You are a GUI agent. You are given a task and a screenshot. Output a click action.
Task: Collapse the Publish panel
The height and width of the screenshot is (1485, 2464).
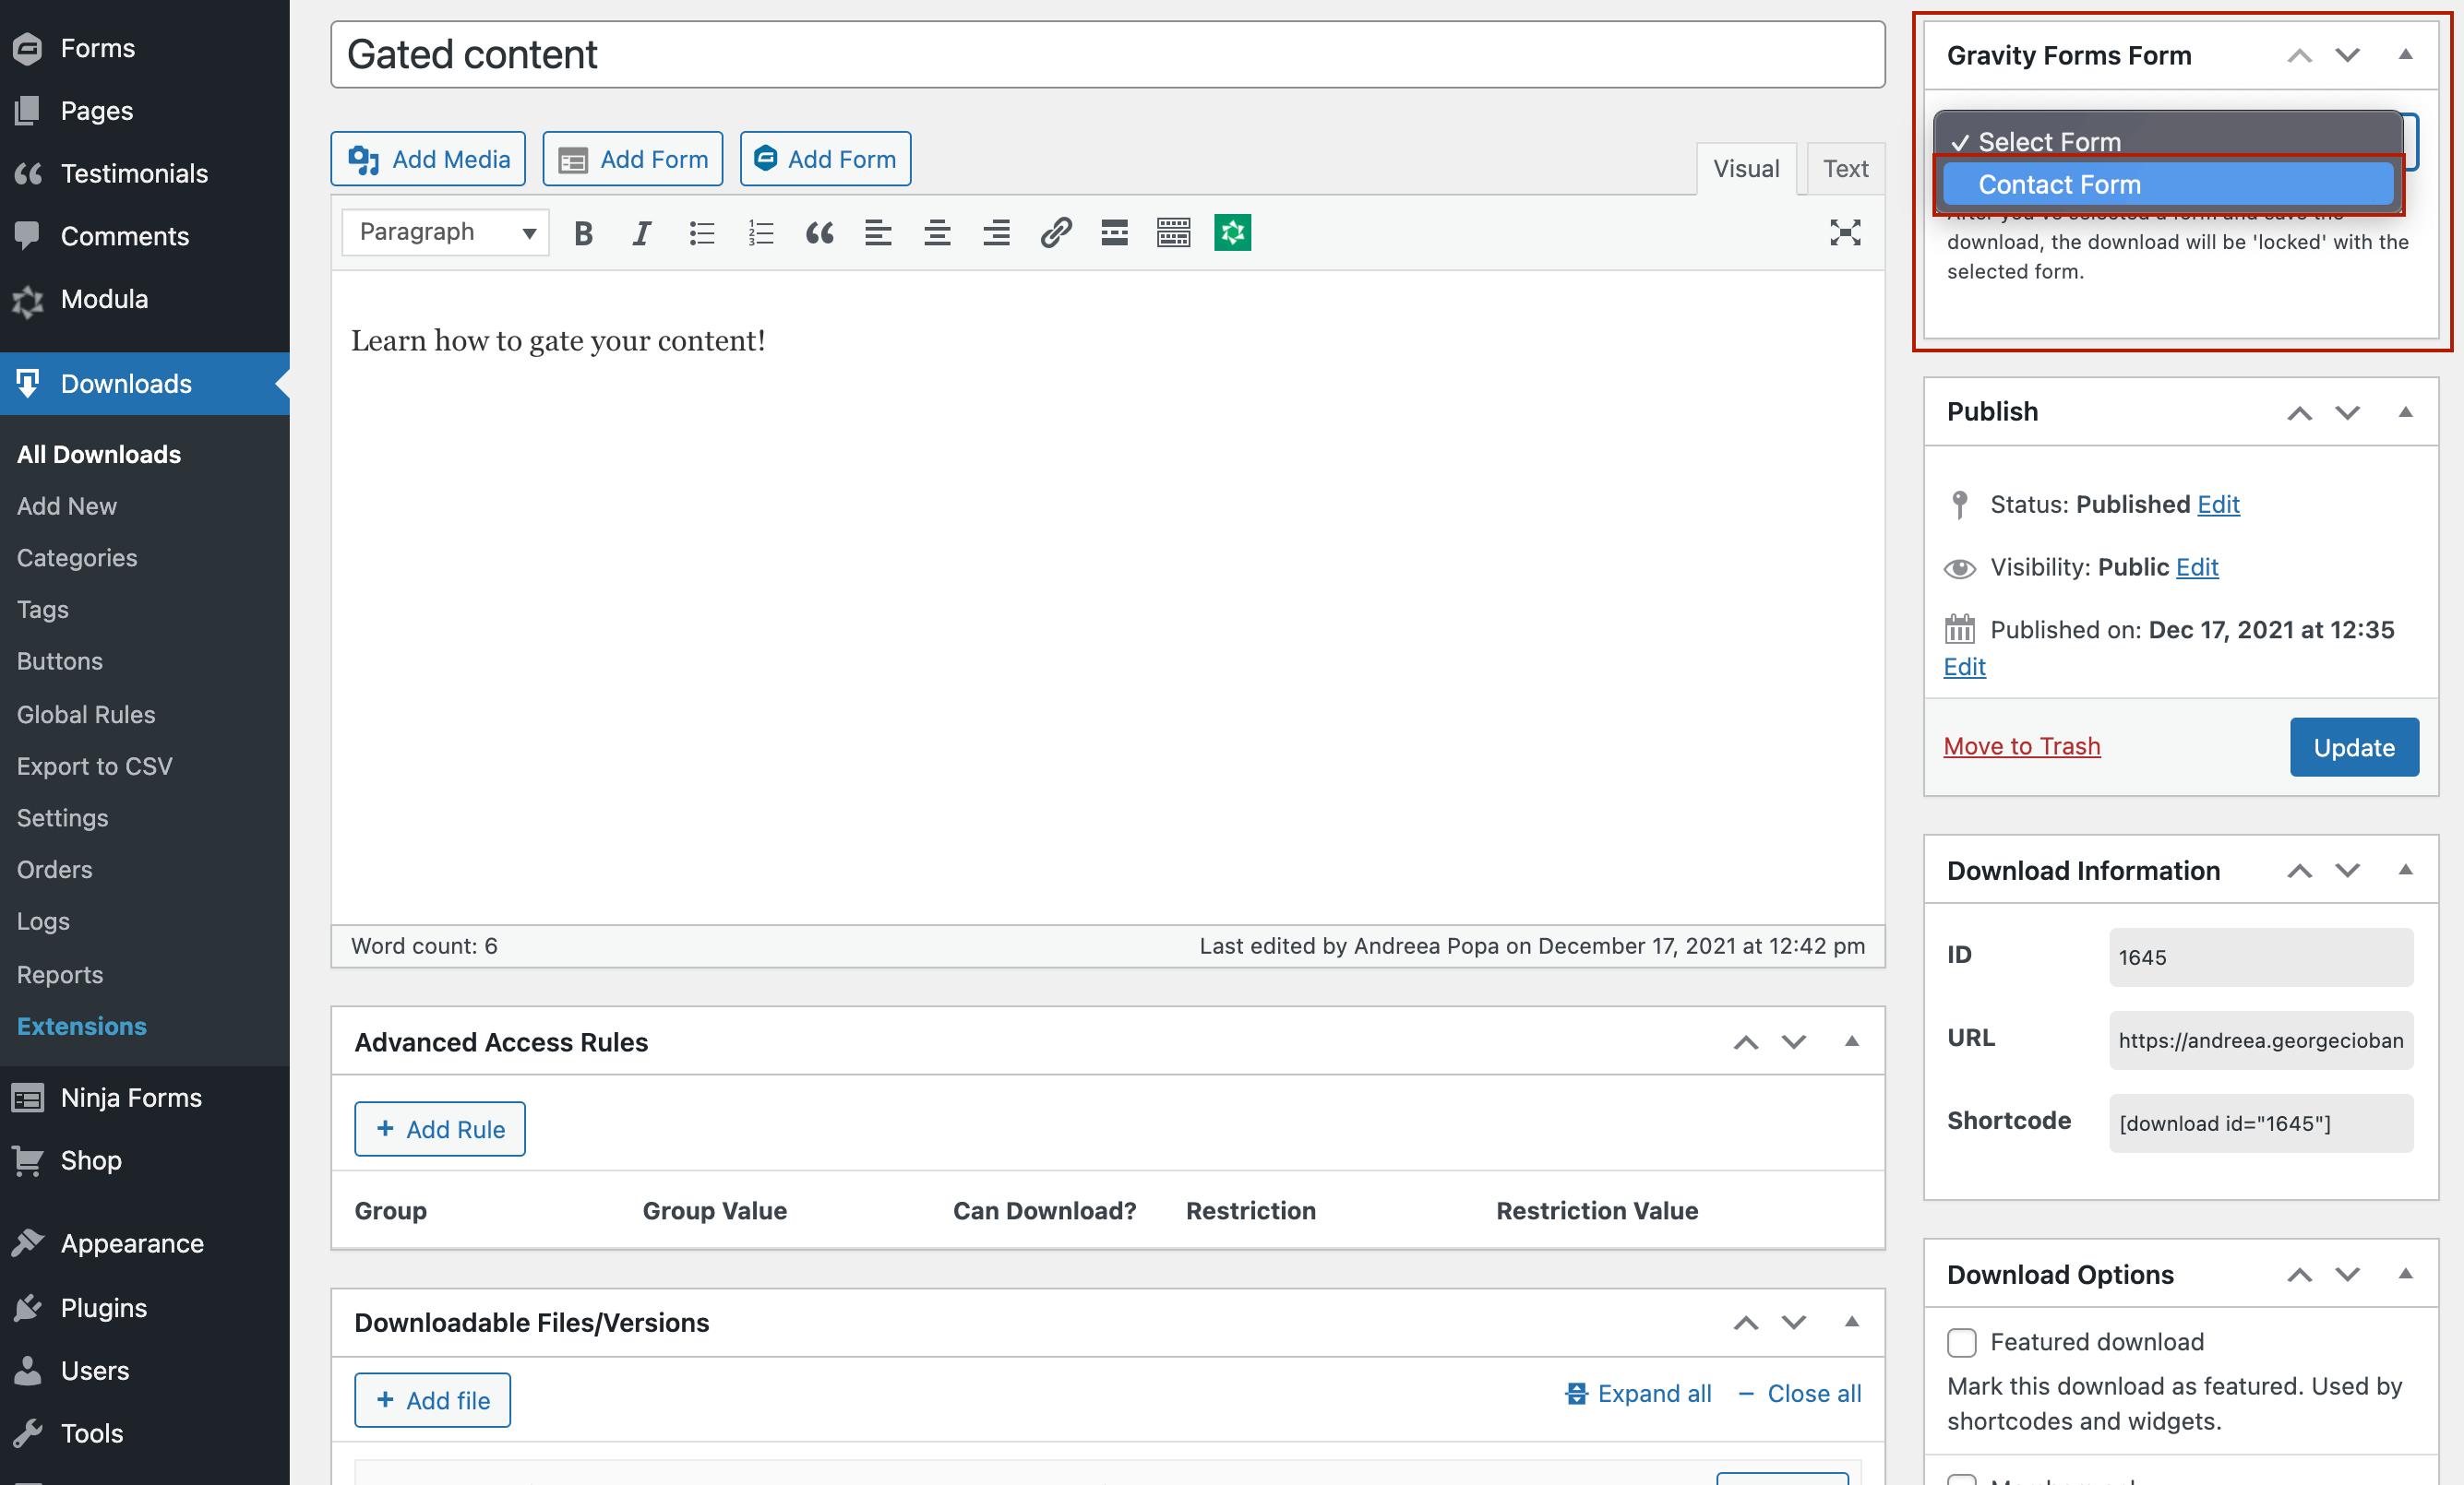pyautogui.click(x=2405, y=411)
